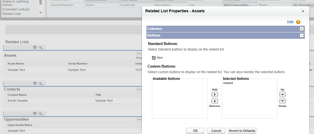This screenshot has height=134, width=314.
Task: Click the Buttons section header
Action: point(226,35)
